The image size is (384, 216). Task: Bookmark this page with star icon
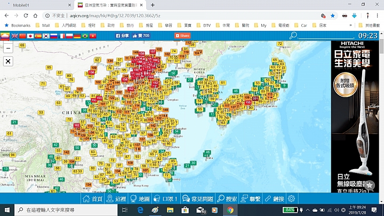click(333, 15)
